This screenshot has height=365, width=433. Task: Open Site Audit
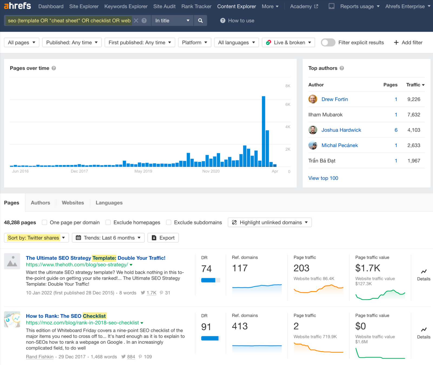click(164, 6)
